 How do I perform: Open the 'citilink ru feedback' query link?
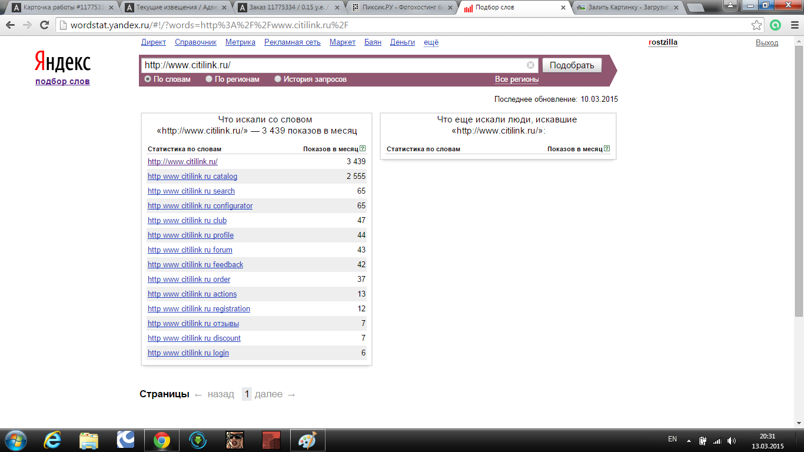[195, 264]
